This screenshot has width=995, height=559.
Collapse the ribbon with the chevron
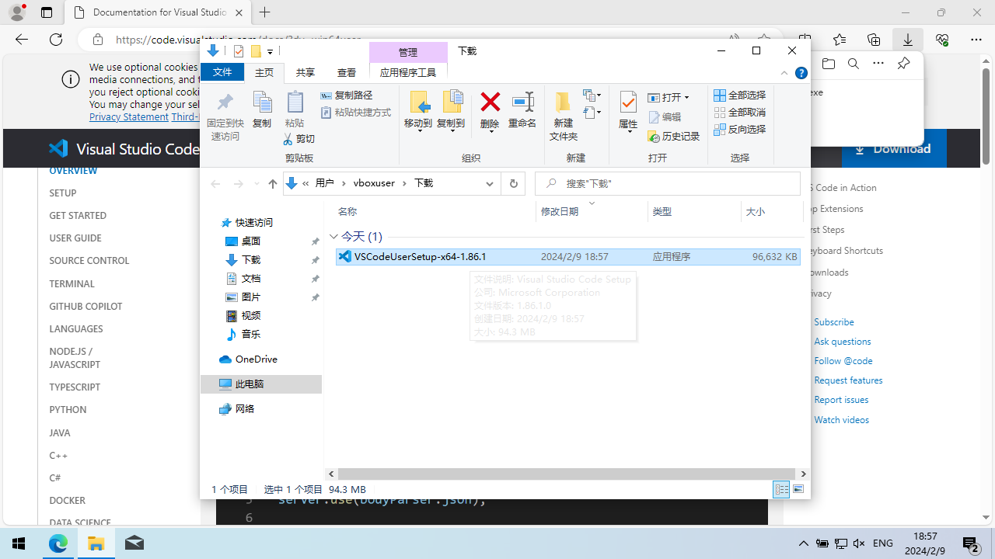pyautogui.click(x=784, y=73)
